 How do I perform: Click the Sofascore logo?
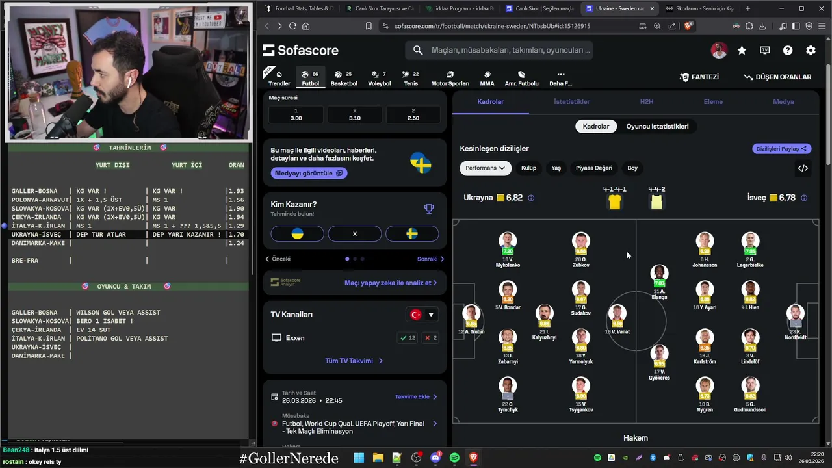tap(301, 50)
